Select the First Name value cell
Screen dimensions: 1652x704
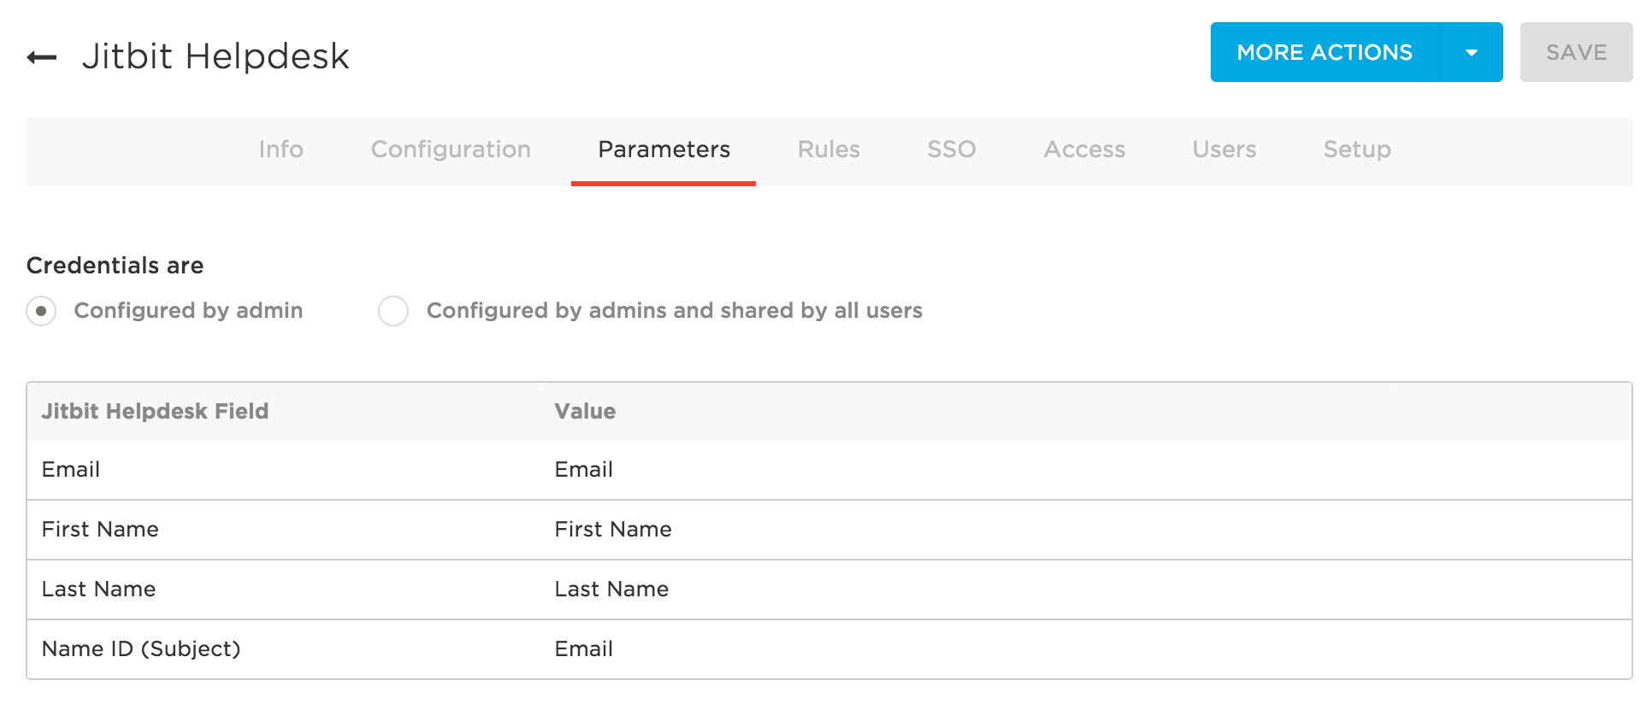click(613, 529)
